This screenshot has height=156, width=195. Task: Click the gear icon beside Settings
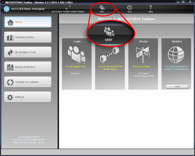(x=10, y=97)
